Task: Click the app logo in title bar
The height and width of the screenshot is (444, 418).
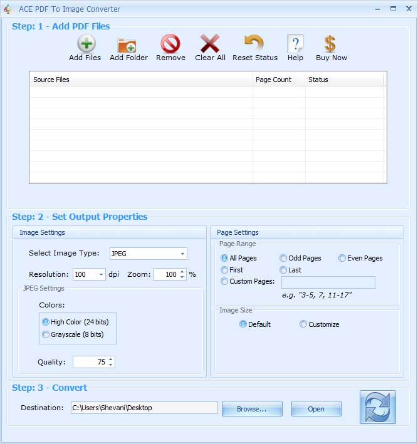Action: point(8,9)
